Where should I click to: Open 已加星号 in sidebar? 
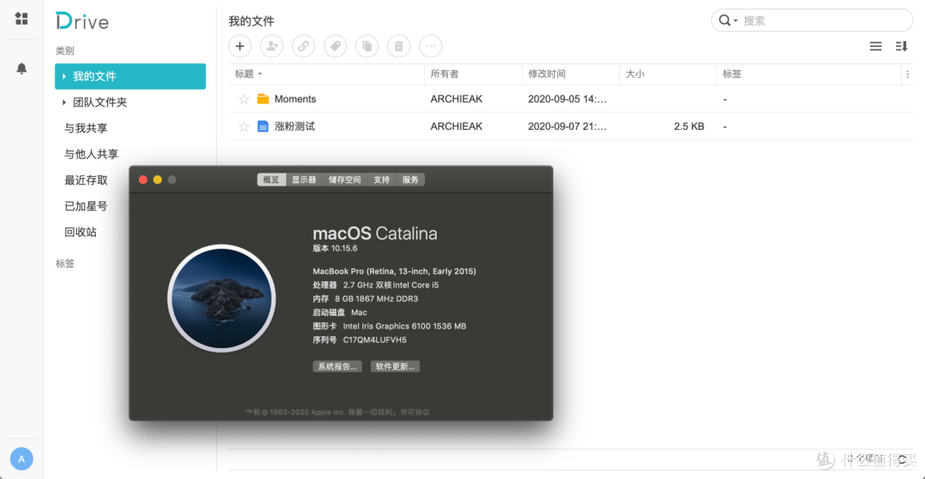86,206
